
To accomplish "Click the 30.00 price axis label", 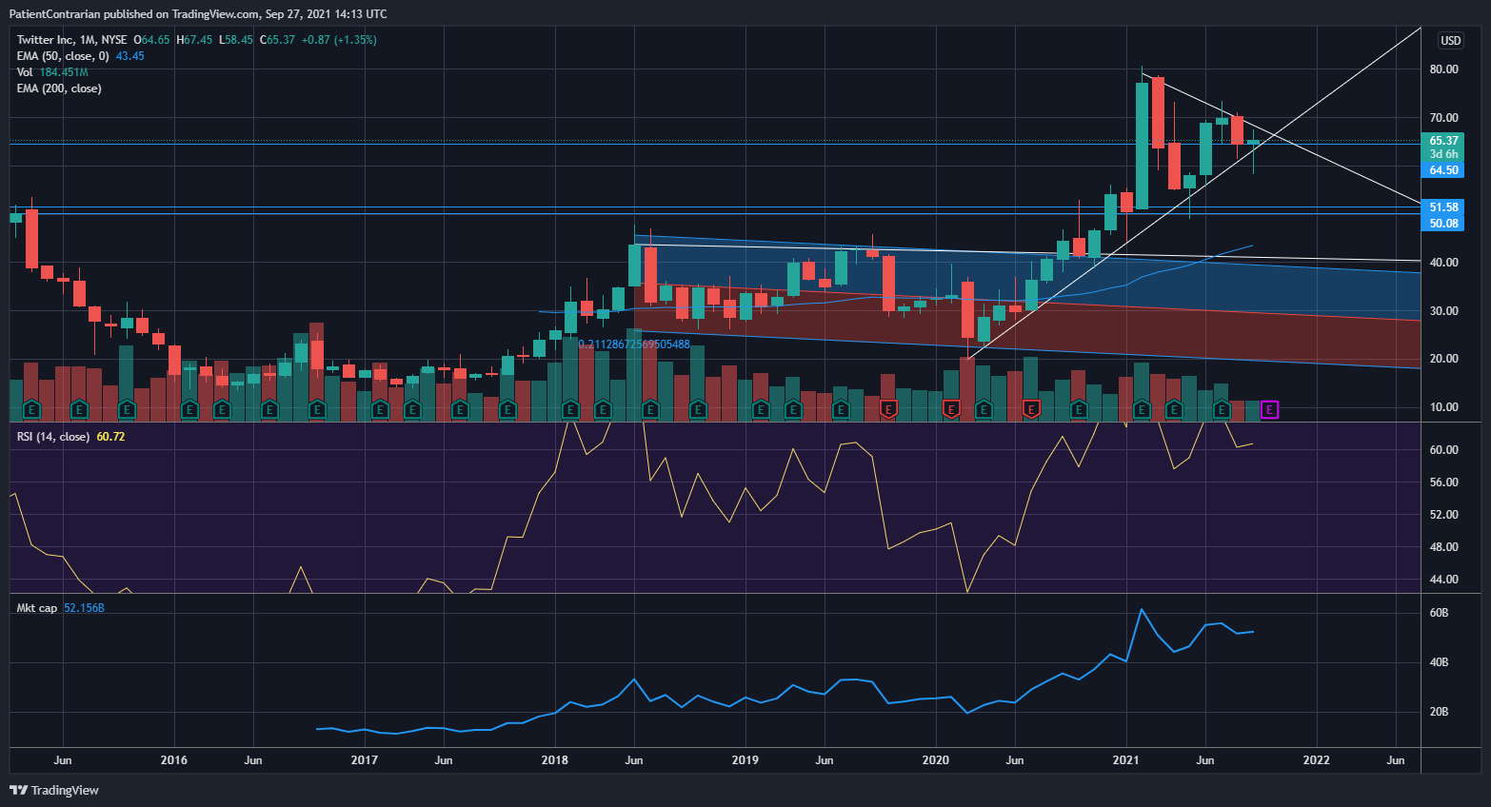I will pos(1443,311).
